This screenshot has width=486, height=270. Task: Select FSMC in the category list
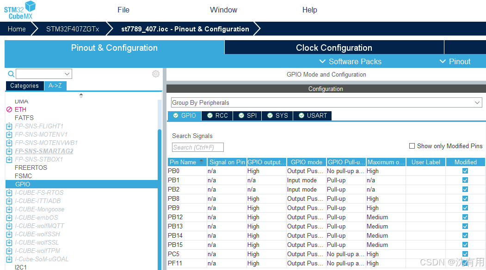23,176
